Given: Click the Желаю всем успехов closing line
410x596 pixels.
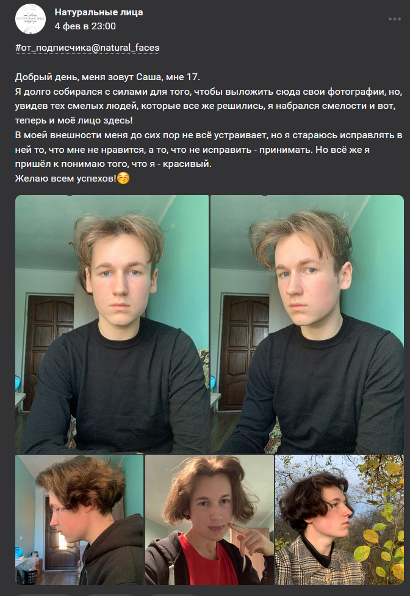Looking at the screenshot, I should click(66, 178).
